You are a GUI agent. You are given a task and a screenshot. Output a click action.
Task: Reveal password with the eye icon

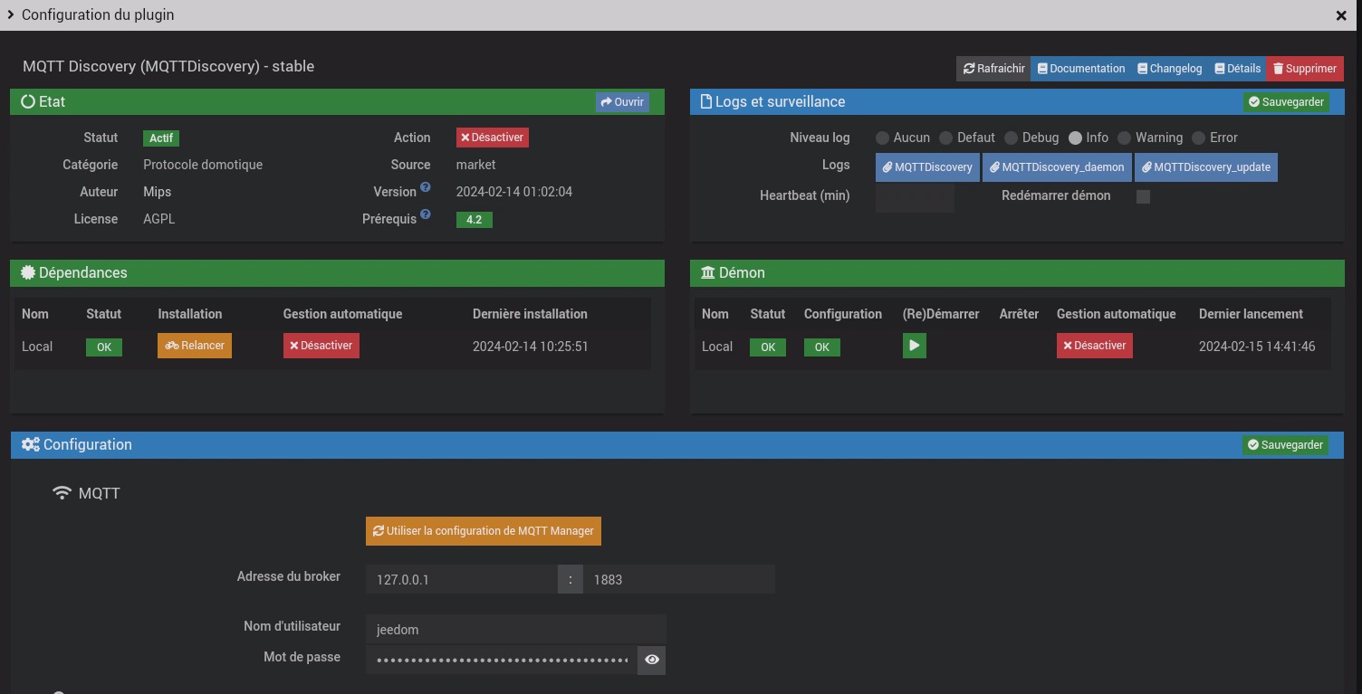(651, 661)
